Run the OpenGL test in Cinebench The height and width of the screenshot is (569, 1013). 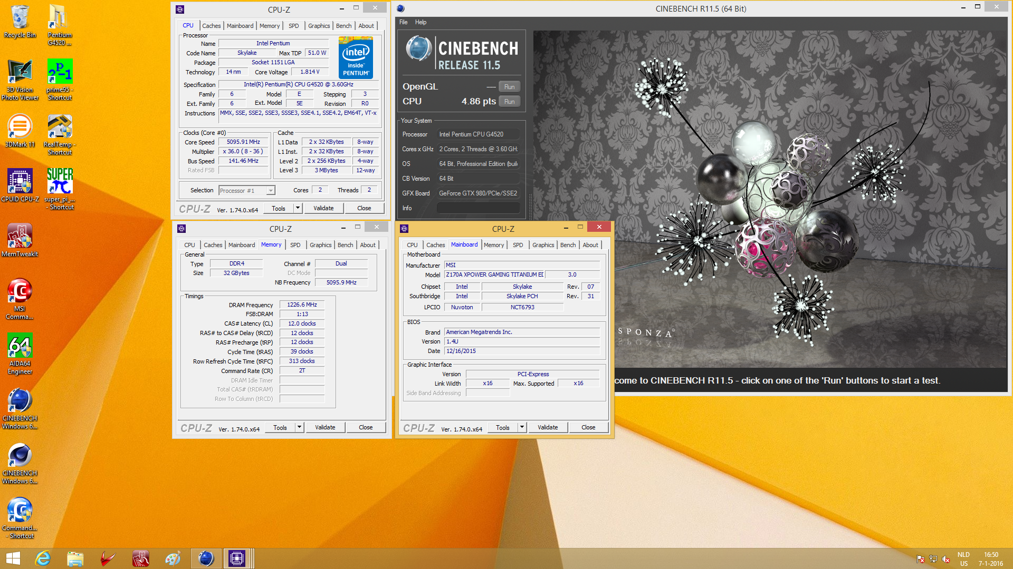click(x=509, y=86)
